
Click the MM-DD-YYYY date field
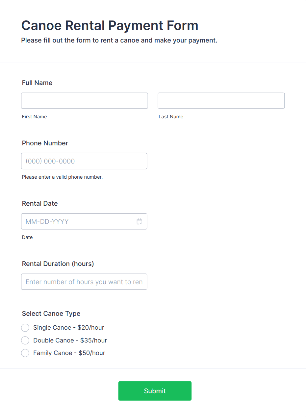84,221
